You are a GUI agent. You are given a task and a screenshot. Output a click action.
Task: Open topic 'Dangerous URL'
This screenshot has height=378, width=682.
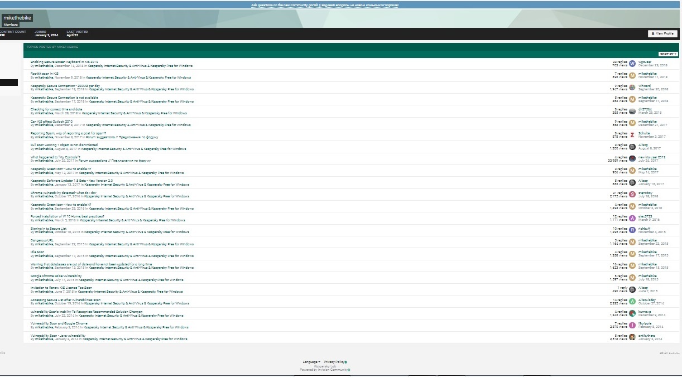(x=42, y=240)
